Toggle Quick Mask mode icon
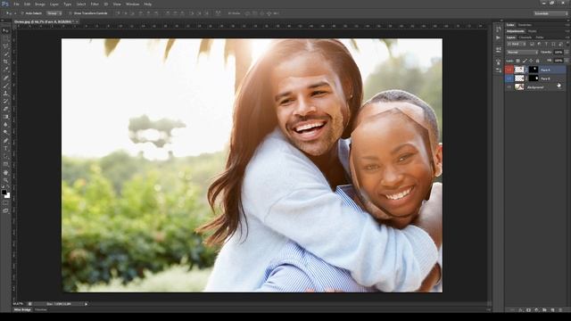Screen dimensions: 571x321 (x=5, y=202)
